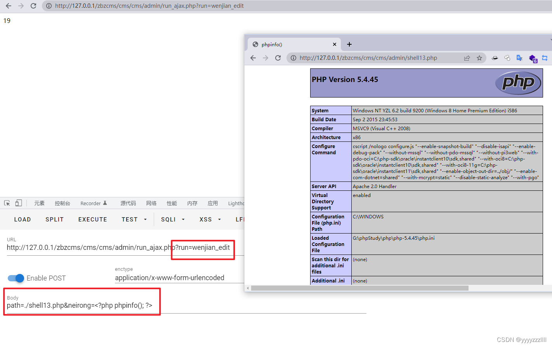Click site info icon in the main window address bar
552x347 pixels.
tap(49, 6)
